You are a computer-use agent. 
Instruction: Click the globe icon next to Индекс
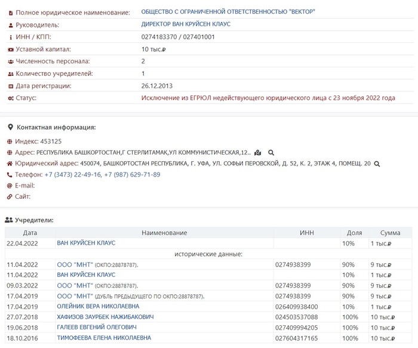coord(10,141)
